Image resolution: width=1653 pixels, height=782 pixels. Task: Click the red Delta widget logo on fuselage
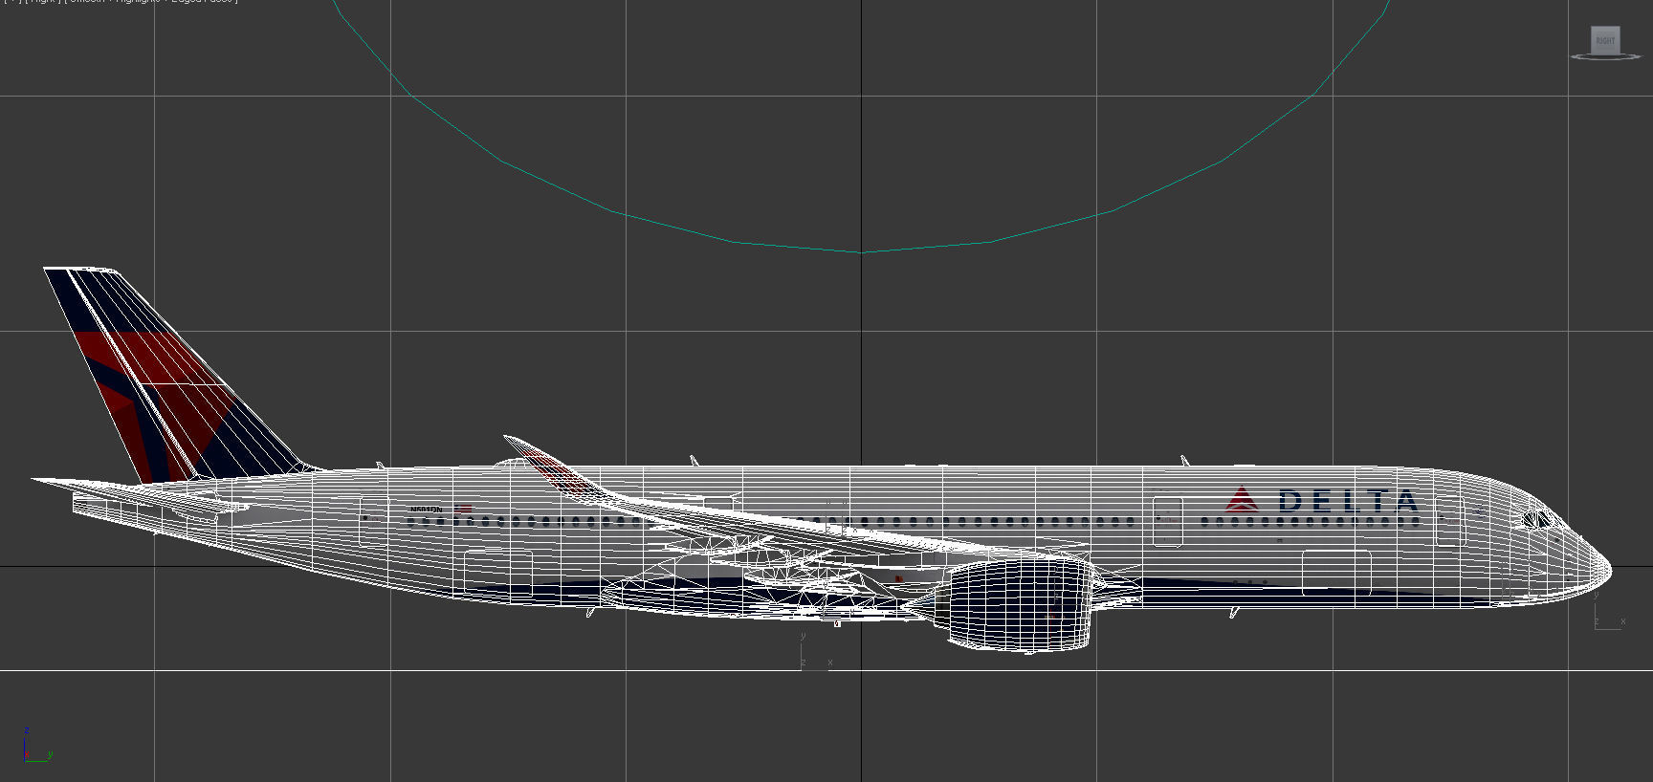coord(1242,500)
